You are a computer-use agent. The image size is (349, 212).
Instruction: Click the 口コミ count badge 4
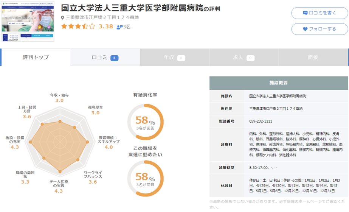coord(115,58)
